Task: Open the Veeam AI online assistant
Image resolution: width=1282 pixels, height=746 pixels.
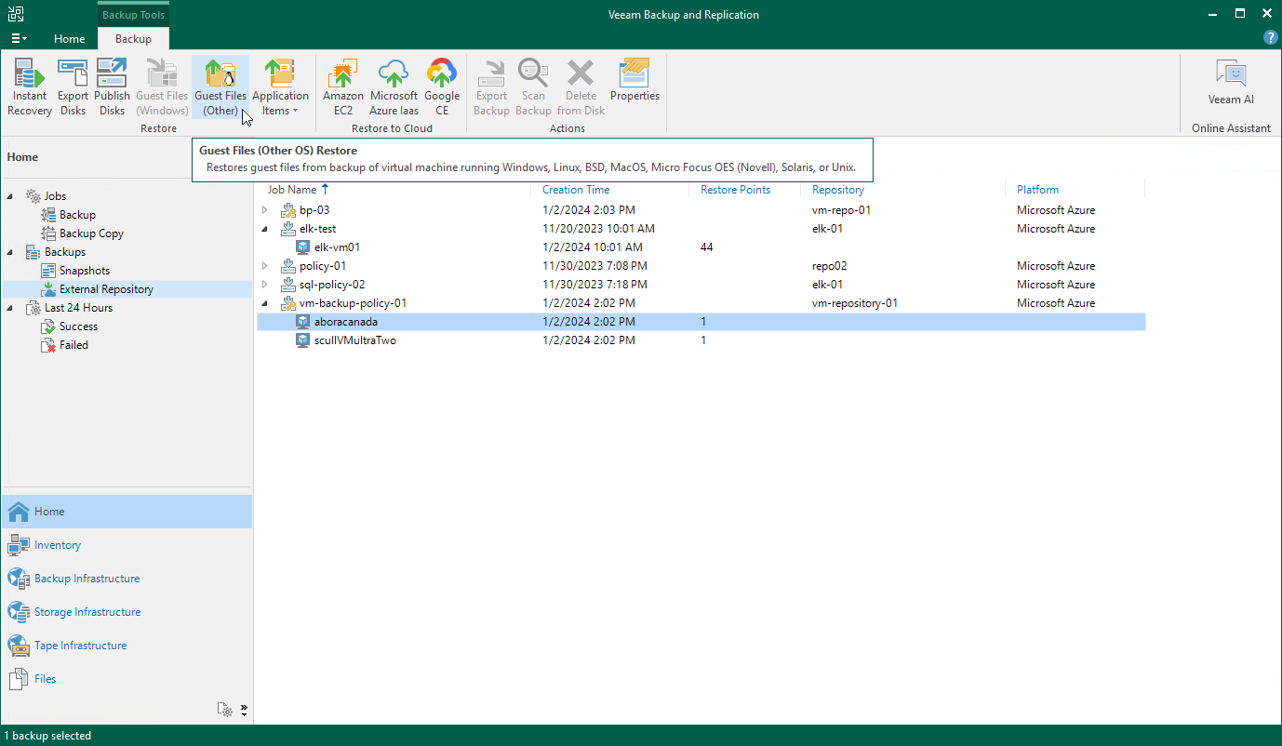Action: pyautogui.click(x=1231, y=82)
